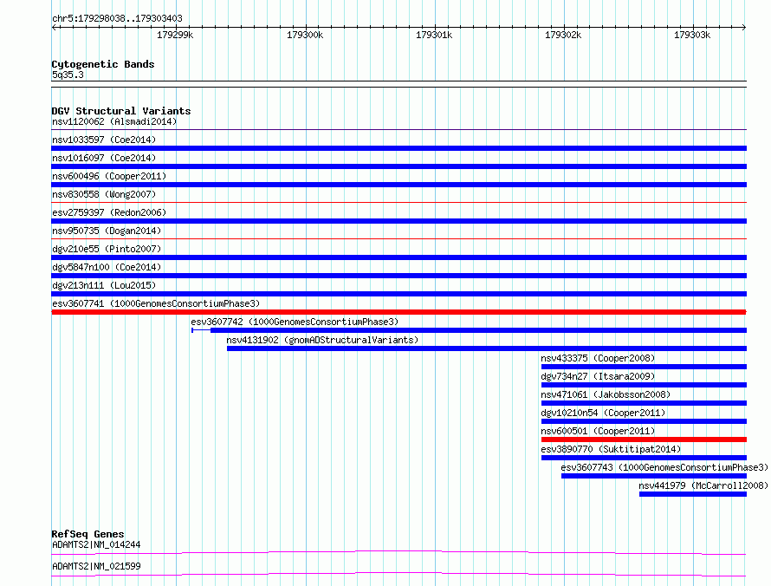Viewport: 771px width, 586px height.
Task: Click the esv2759397 (Redon2006) blue bar
Action: (x=398, y=221)
